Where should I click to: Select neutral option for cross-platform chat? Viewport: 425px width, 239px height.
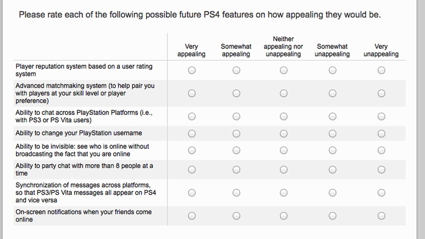[284, 117]
